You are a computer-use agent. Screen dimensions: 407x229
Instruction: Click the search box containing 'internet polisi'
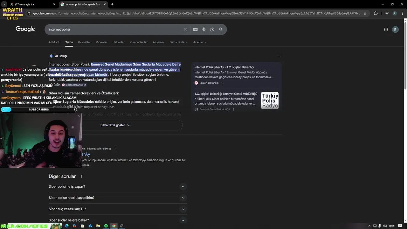[114, 29]
